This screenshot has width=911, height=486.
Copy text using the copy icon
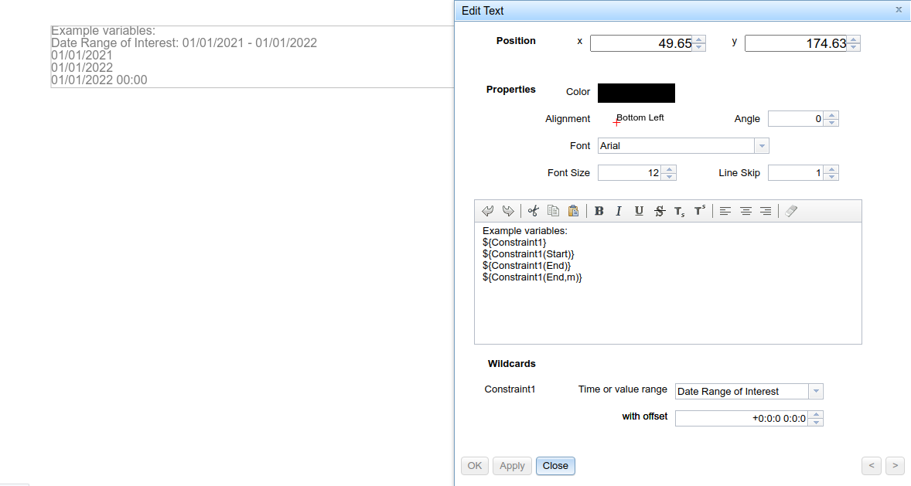[x=553, y=210]
